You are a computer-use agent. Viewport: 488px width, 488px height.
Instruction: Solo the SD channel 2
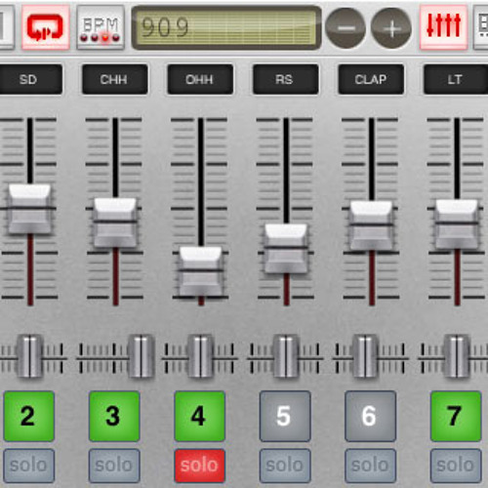[29, 466]
